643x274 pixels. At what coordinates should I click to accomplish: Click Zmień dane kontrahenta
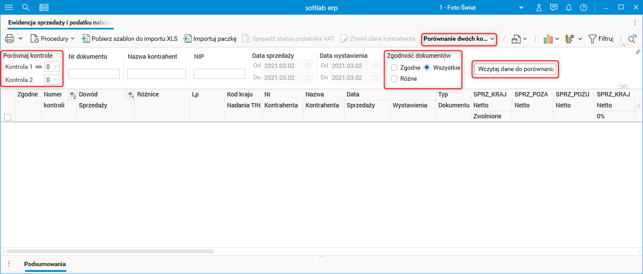coord(377,39)
